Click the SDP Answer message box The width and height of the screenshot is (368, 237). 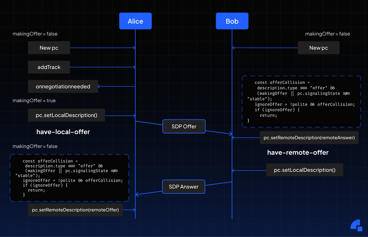(x=183, y=187)
